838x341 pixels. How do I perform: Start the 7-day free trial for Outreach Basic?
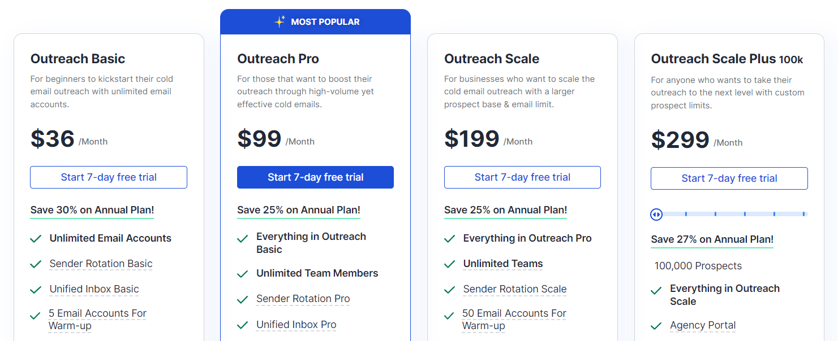[x=108, y=177]
